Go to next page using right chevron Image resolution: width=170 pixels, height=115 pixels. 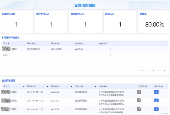click(159, 71)
